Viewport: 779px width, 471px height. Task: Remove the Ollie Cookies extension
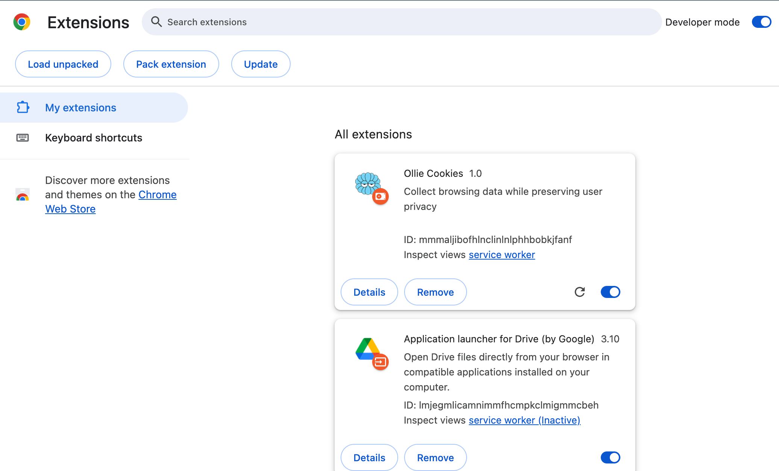pyautogui.click(x=435, y=292)
